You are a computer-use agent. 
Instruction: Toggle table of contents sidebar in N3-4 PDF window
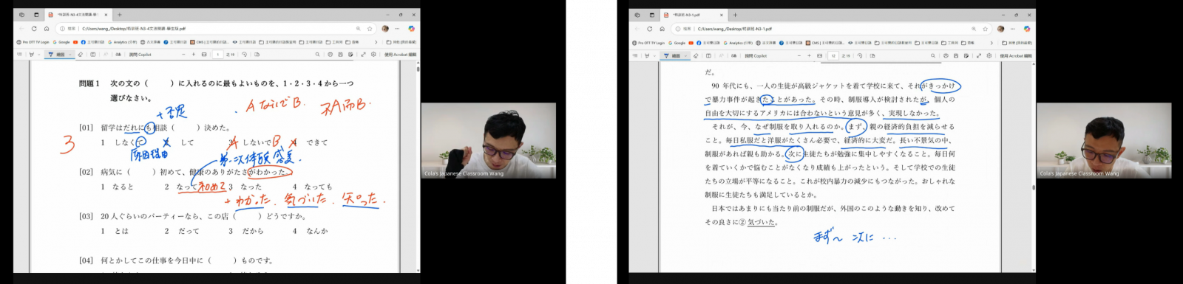point(19,54)
